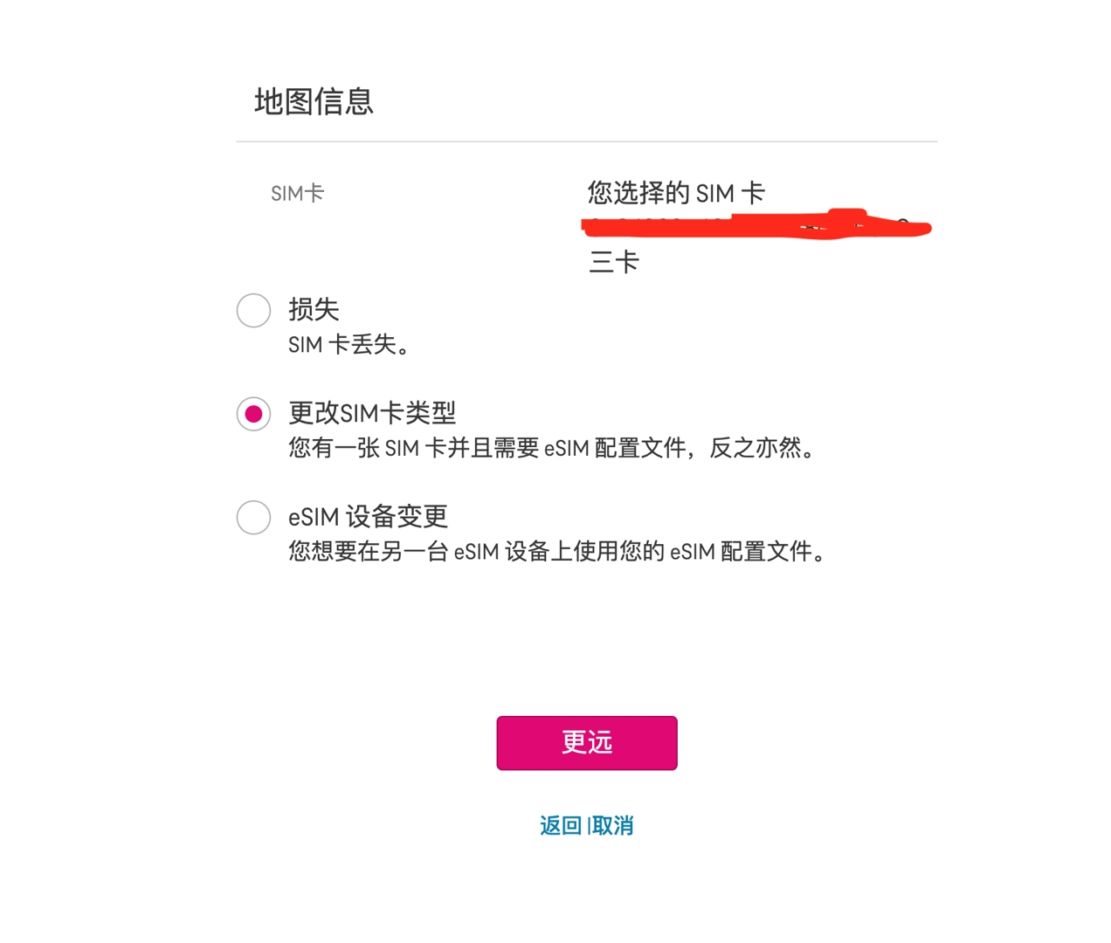
Task: Click the red-scribbled SIM number
Action: pos(756,224)
